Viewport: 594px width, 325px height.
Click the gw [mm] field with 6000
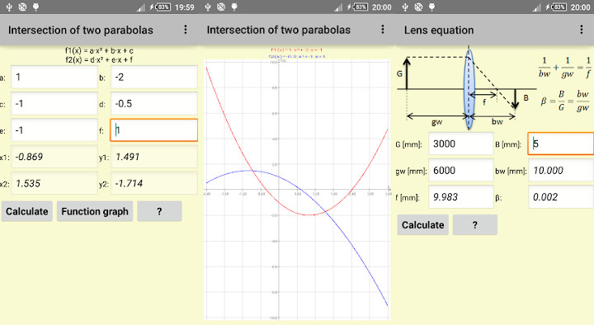(461, 171)
